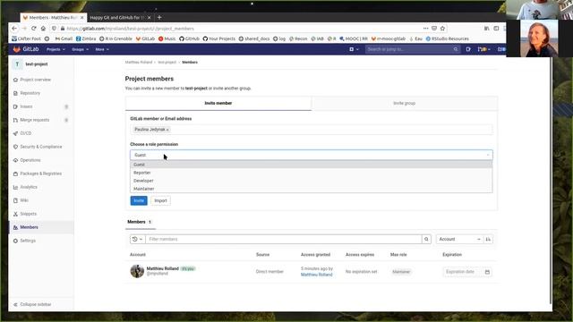The width and height of the screenshot is (573, 322).
Task: Open the Your Projects bookmark
Action: 218,38
